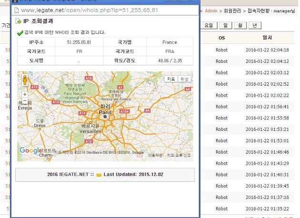The height and width of the screenshot is (218, 300).
Task: Click the A10 road badge on map
Action: (x=89, y=141)
